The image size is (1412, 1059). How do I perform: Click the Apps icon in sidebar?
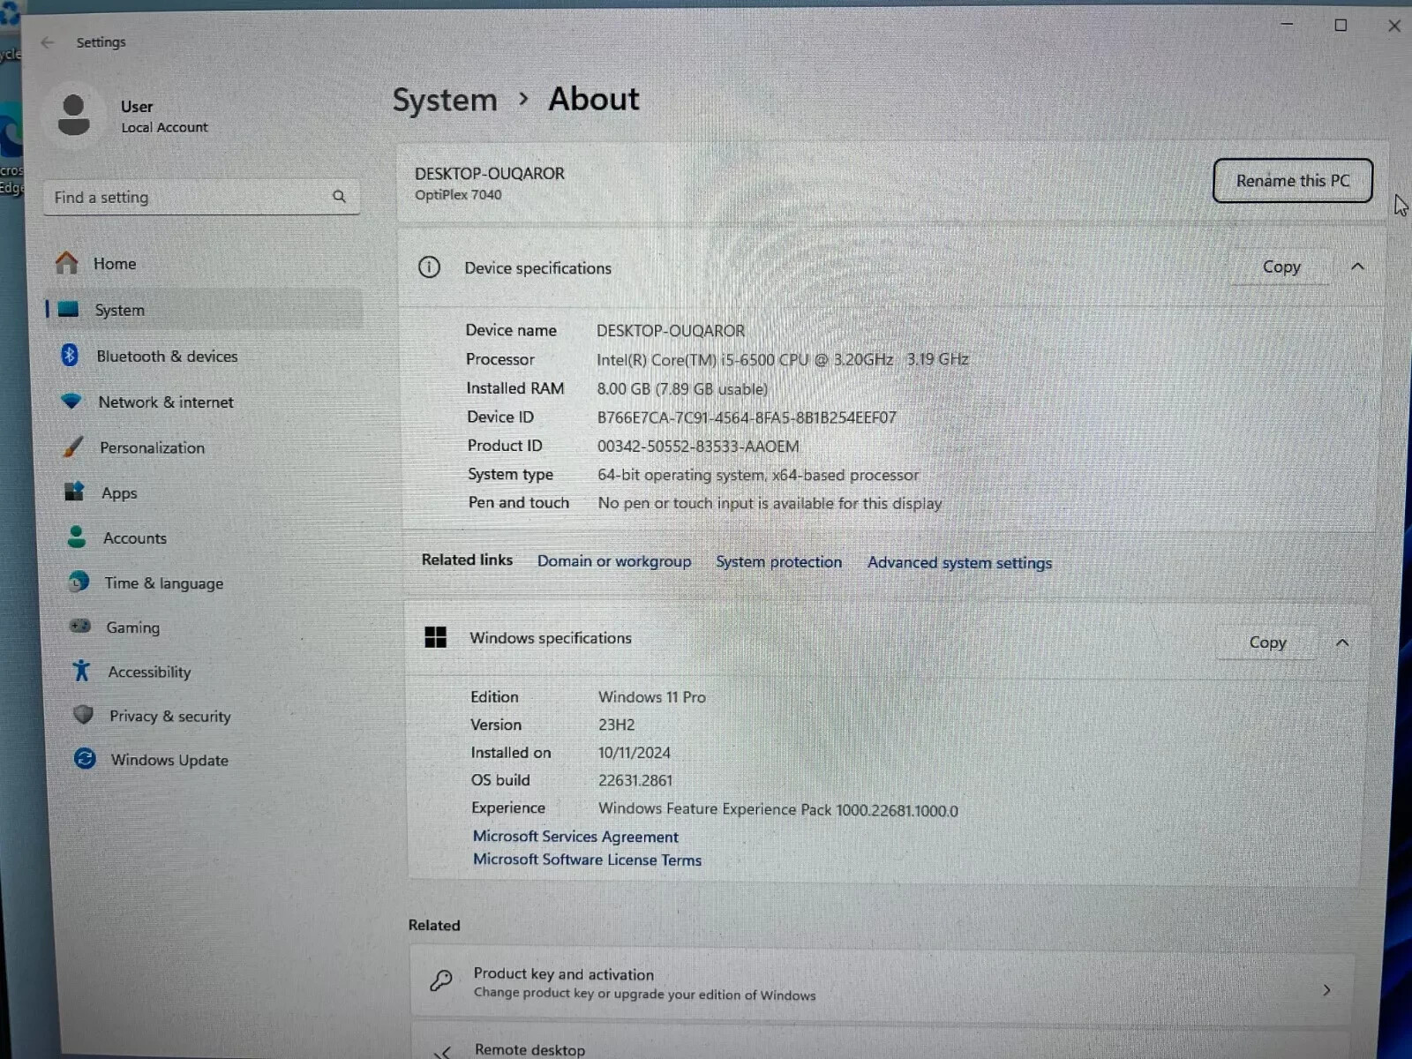tap(75, 492)
